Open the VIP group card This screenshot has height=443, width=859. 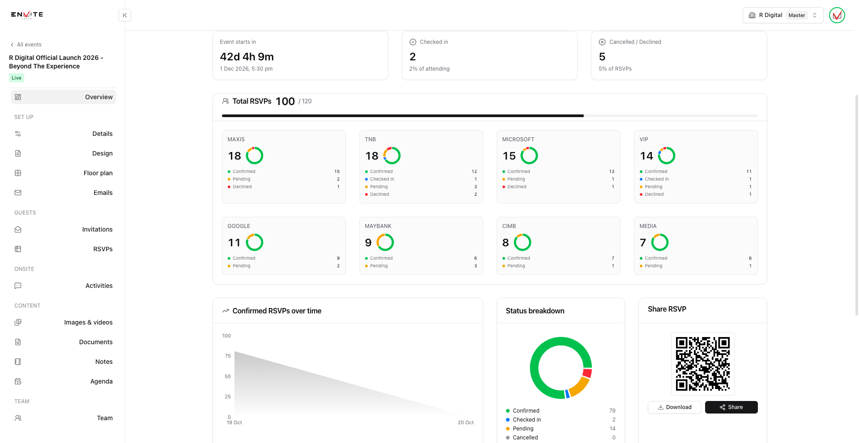click(x=696, y=167)
